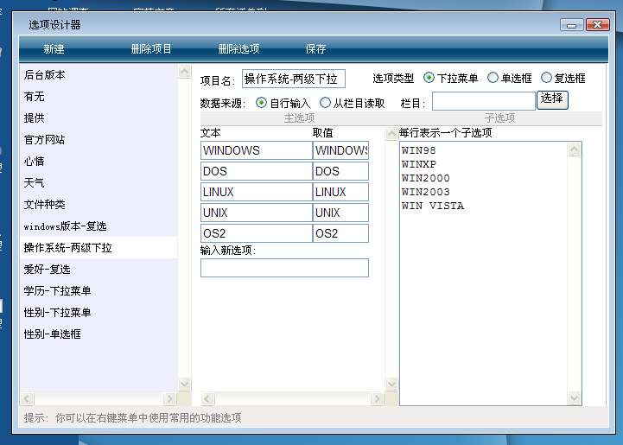
Task: Select 官方网站 in the project list
Action: (99, 139)
